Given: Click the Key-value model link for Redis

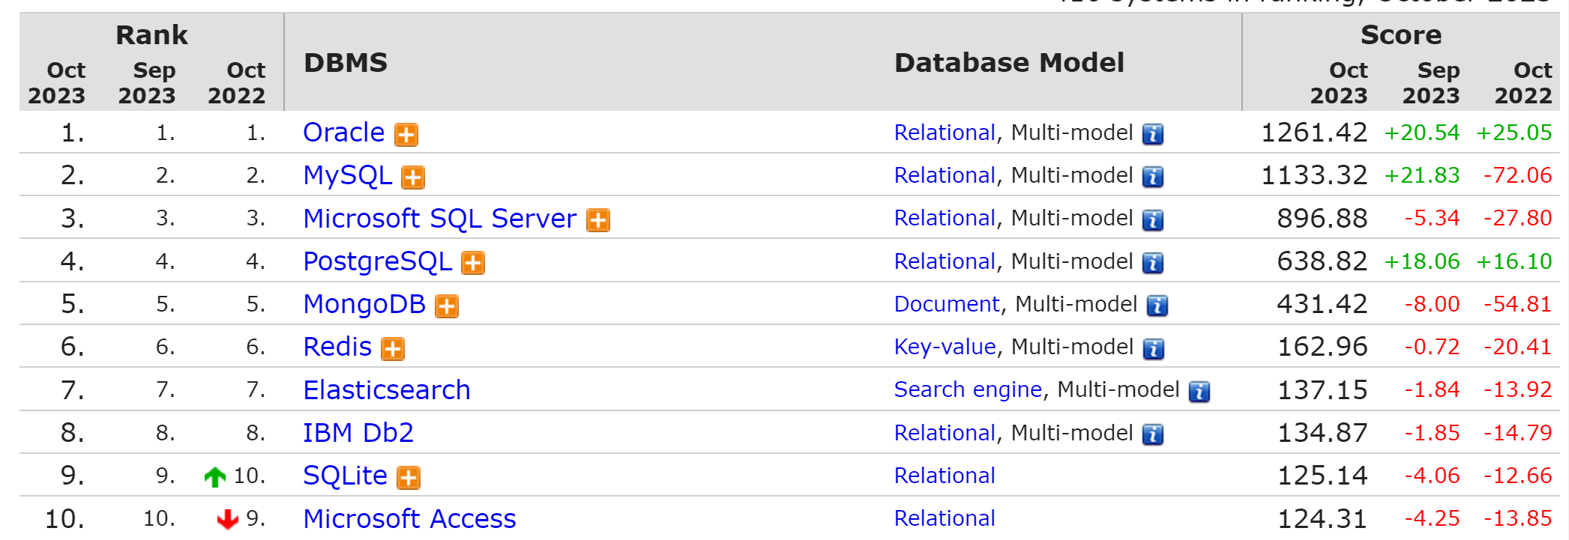Looking at the screenshot, I should 945,347.
